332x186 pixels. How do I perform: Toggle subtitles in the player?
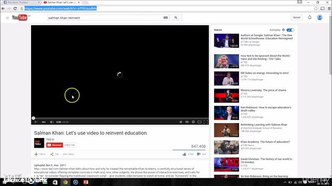187,122
